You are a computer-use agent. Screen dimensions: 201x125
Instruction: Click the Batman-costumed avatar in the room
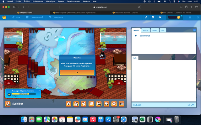(102, 55)
